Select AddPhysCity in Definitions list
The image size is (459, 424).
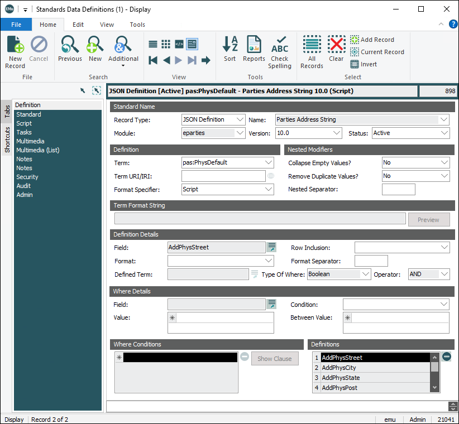pyautogui.click(x=339, y=368)
